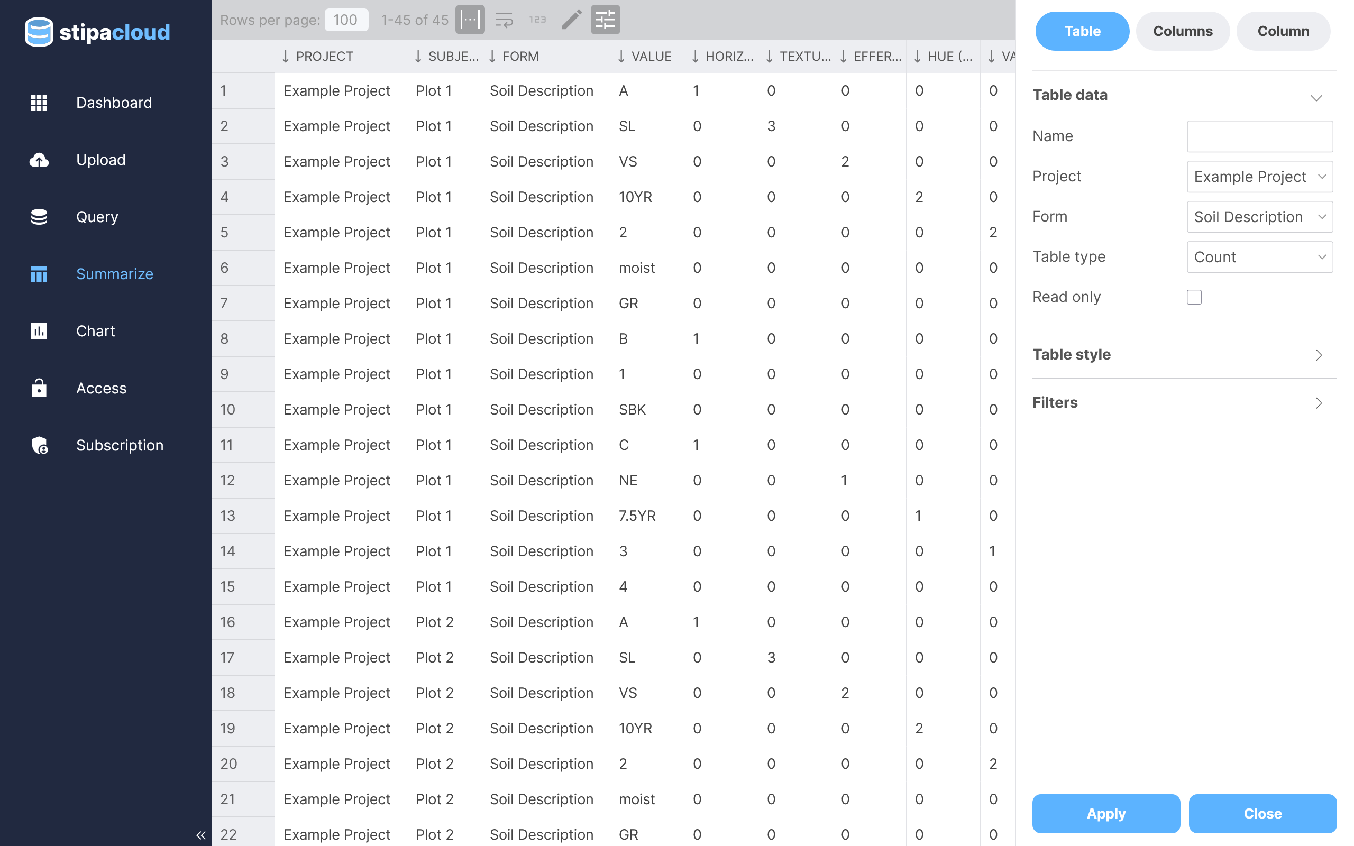Open Dashboard from the sidebar

point(114,103)
